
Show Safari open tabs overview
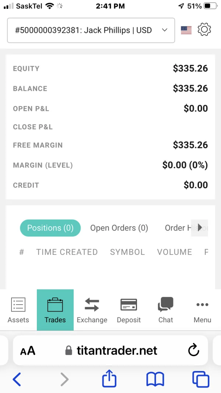[x=200, y=379]
